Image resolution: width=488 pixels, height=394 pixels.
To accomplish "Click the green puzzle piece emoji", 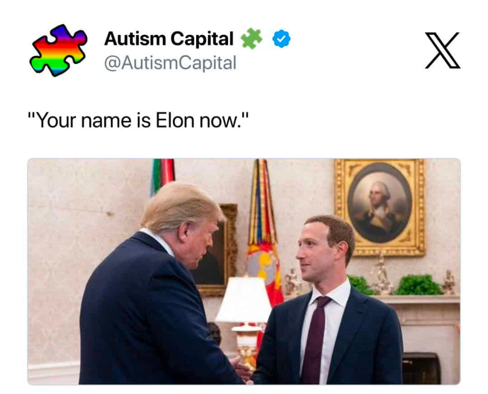I will (x=252, y=39).
